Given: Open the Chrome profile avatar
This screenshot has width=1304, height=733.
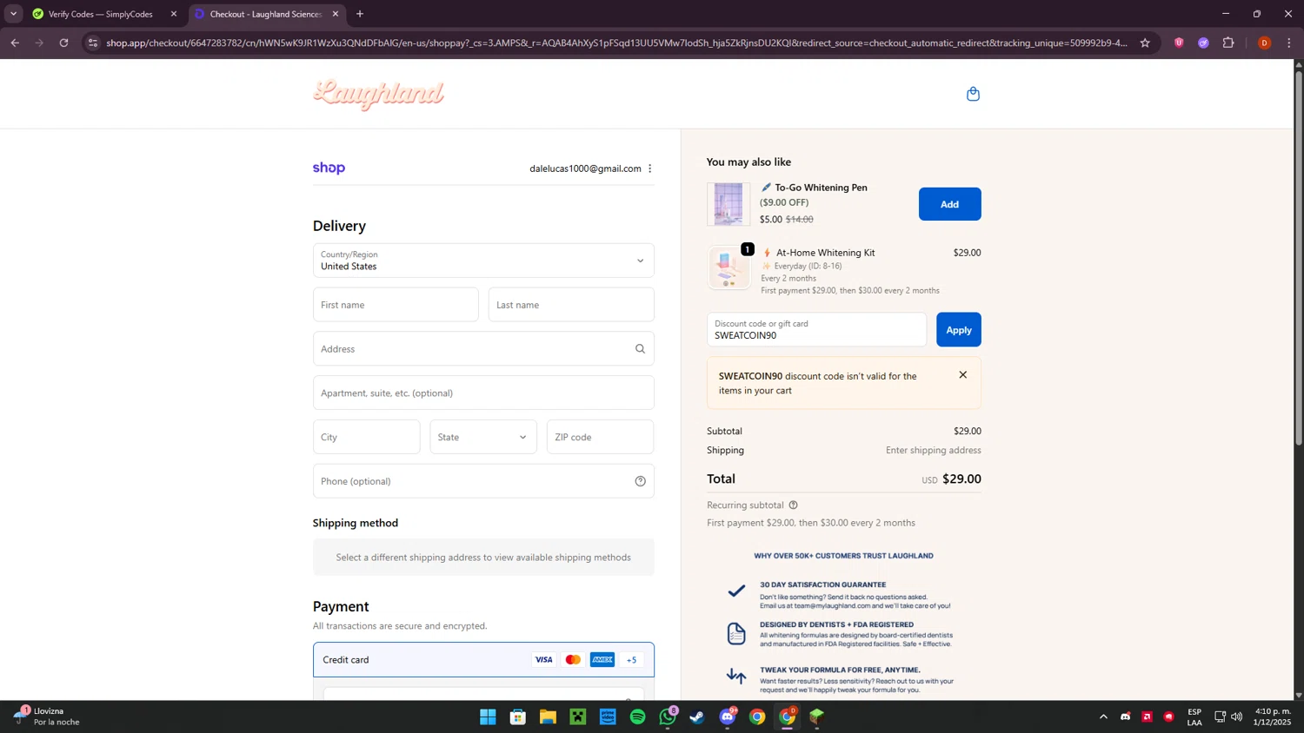Looking at the screenshot, I should coord(1264,43).
